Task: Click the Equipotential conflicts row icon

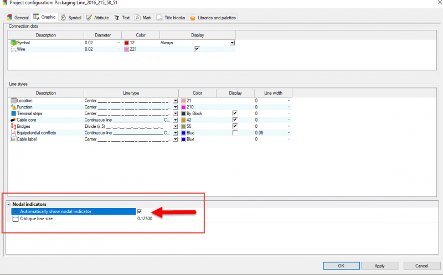Action: click(x=13, y=133)
